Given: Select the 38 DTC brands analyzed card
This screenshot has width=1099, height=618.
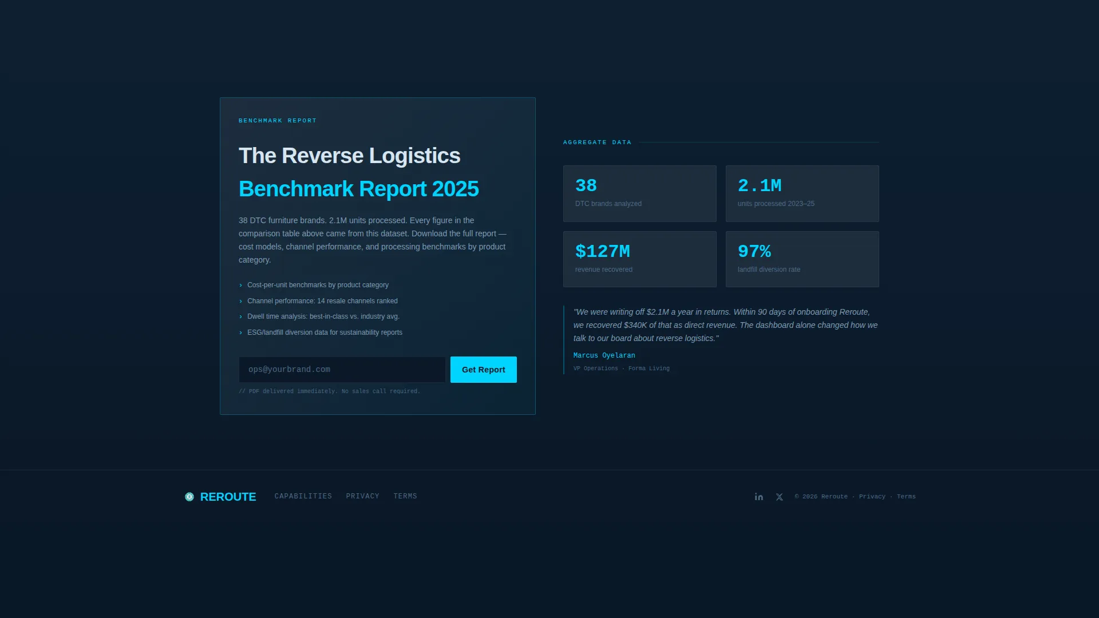Looking at the screenshot, I should 639,193.
